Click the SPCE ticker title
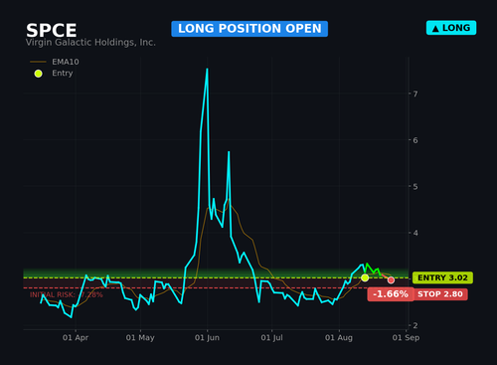 52,31
